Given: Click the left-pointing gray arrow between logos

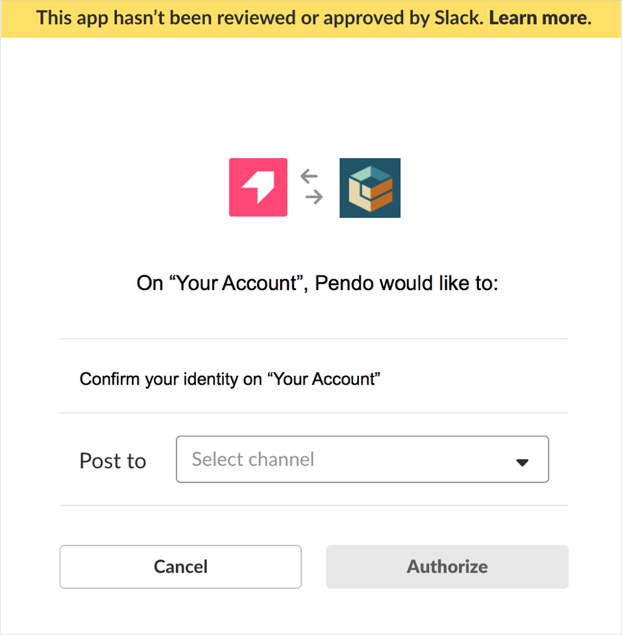Looking at the screenshot, I should 309,176.
